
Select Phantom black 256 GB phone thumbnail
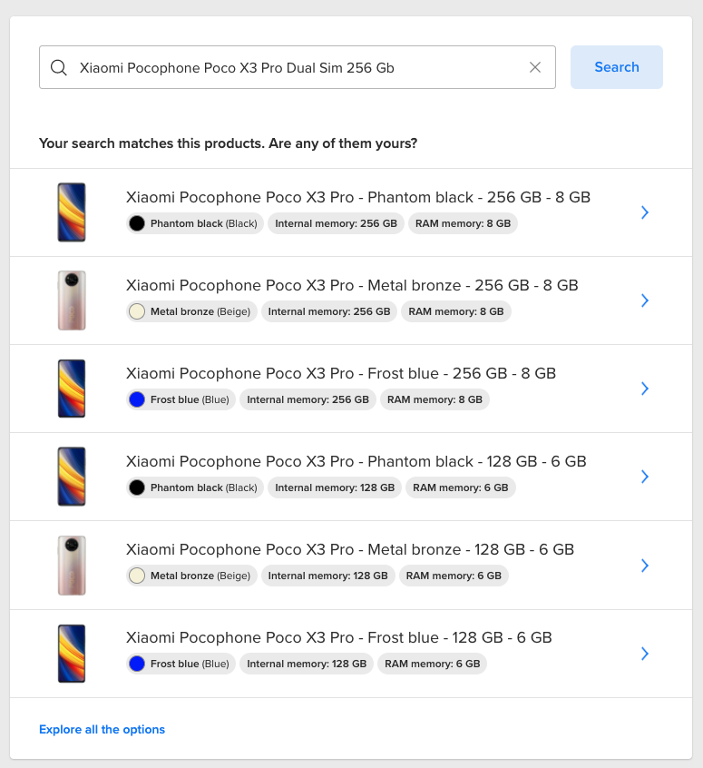pyautogui.click(x=72, y=212)
